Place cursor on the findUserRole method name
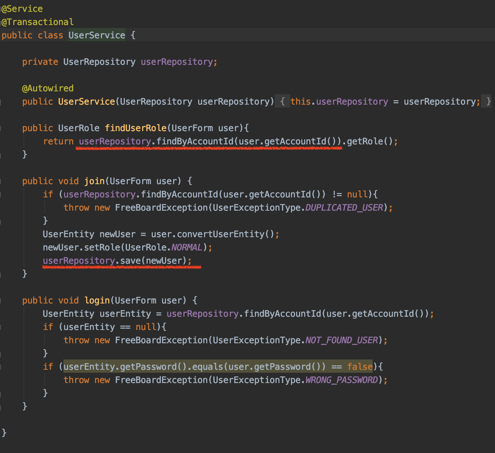495x453 pixels. (136, 128)
